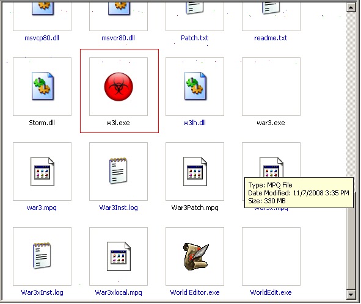
Task: Select the War3Inst.log notepad icon
Action: click(119, 171)
